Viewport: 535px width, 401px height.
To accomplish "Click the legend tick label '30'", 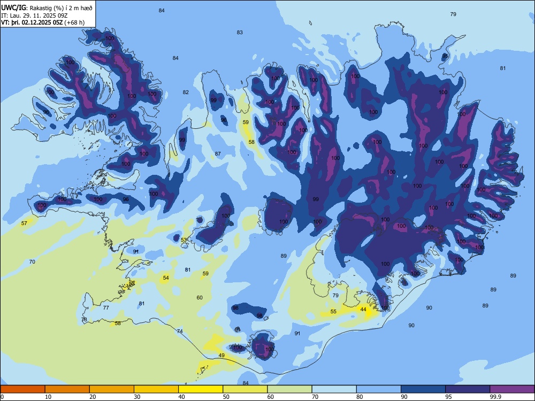I will (137, 397).
